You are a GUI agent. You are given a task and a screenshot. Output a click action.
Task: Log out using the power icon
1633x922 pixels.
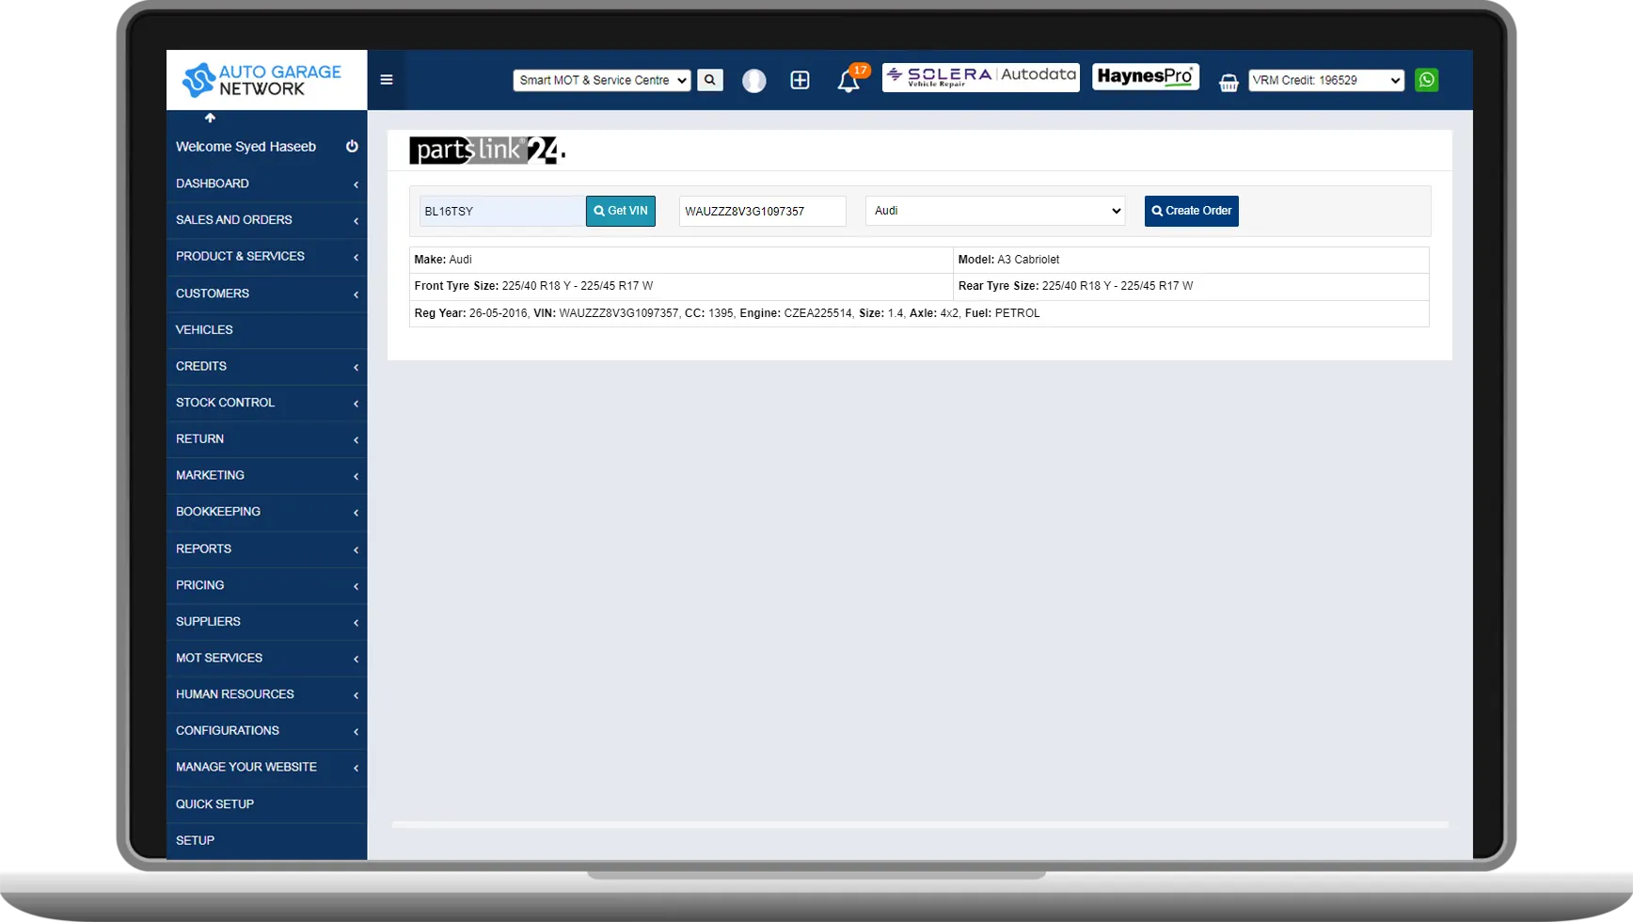(351, 146)
